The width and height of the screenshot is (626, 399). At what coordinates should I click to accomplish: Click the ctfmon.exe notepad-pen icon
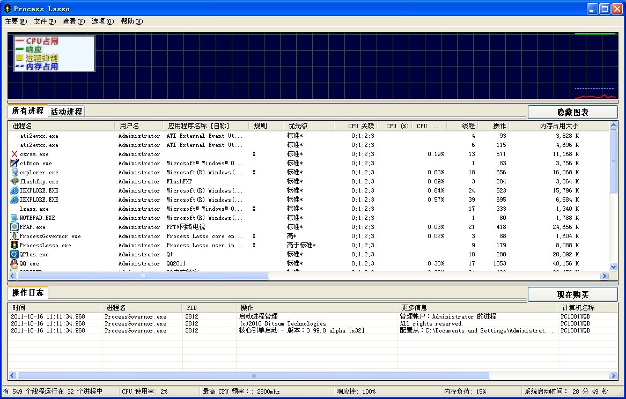coord(14,164)
